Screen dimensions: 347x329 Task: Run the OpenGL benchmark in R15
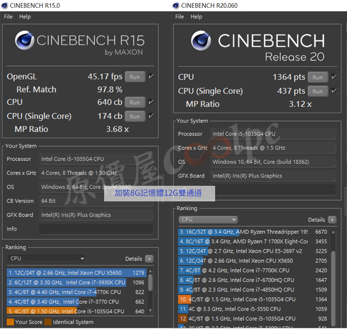coord(135,77)
